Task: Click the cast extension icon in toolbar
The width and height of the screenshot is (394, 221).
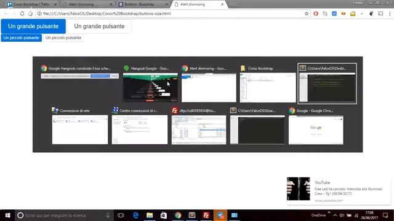Action: click(380, 14)
